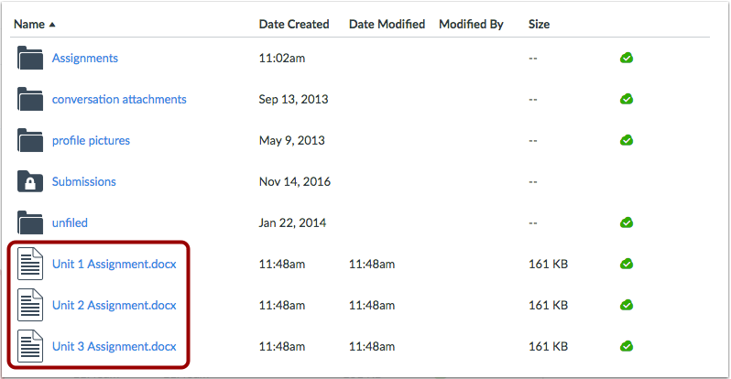The image size is (731, 379).
Task: Click the Unit 2 Assignment.docx document icon
Action: pyautogui.click(x=30, y=305)
